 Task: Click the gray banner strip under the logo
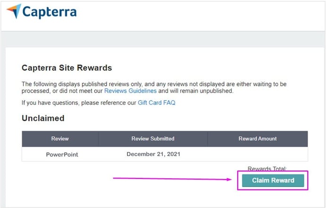pos(163,39)
